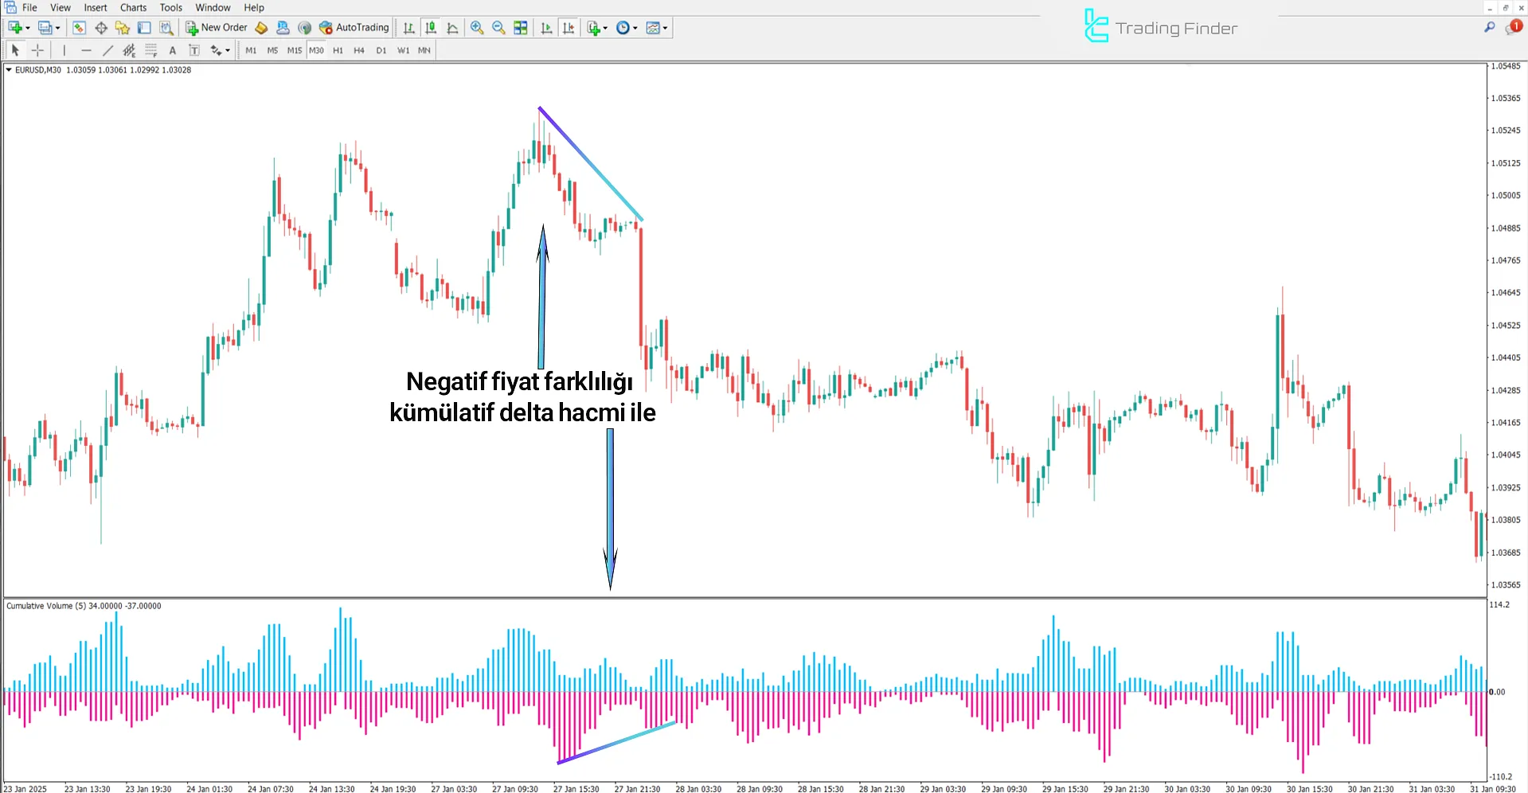The image size is (1528, 793).
Task: Click the Tile Windows icon
Action: pyautogui.click(x=521, y=28)
